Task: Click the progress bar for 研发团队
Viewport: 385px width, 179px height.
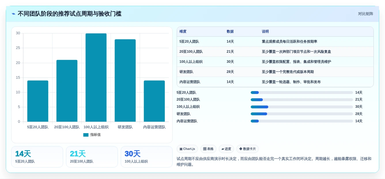Action: [302, 114]
